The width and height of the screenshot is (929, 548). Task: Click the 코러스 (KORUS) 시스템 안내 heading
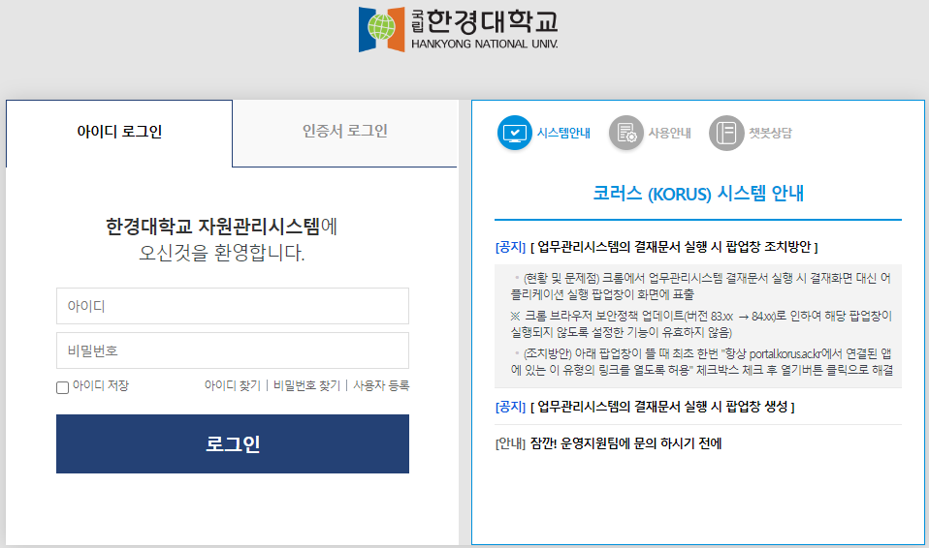click(698, 194)
